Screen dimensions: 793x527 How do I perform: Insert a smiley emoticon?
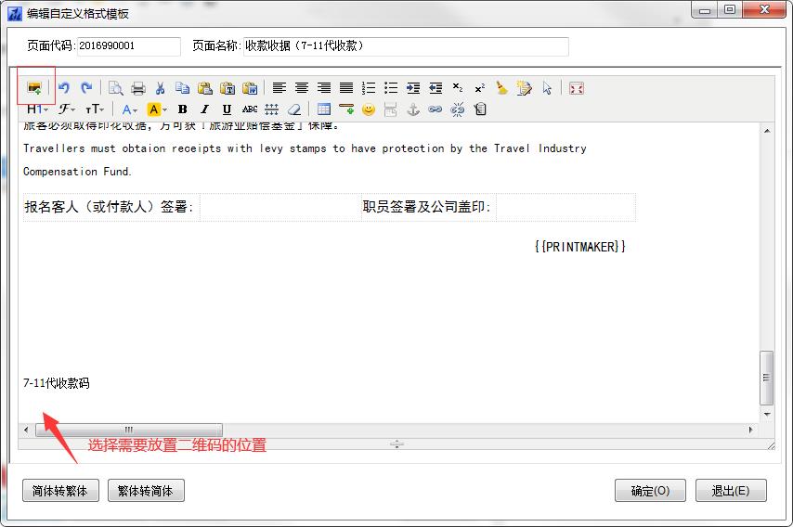coord(369,109)
